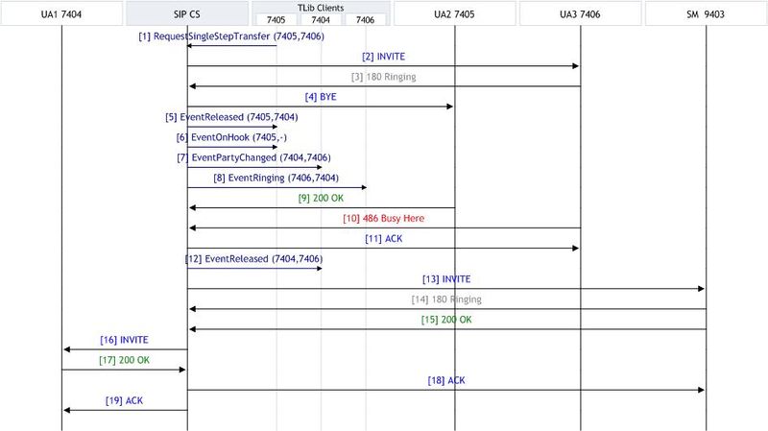Select the SIP CS participant header
Viewport: 768px width, 431px height.
point(187,13)
